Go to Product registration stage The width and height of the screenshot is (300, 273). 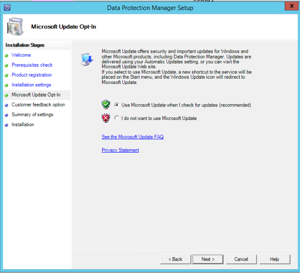coord(32,75)
